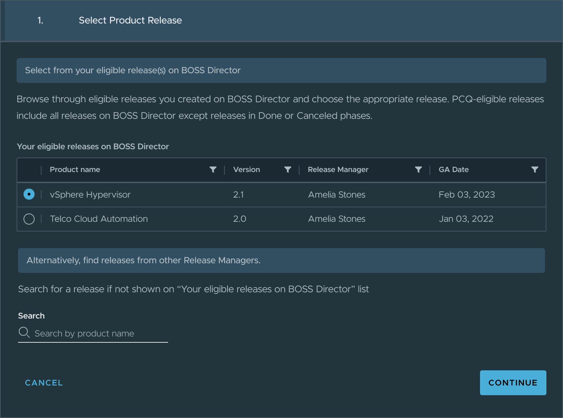Click the Version column header
This screenshot has height=418, width=563.
[246, 170]
